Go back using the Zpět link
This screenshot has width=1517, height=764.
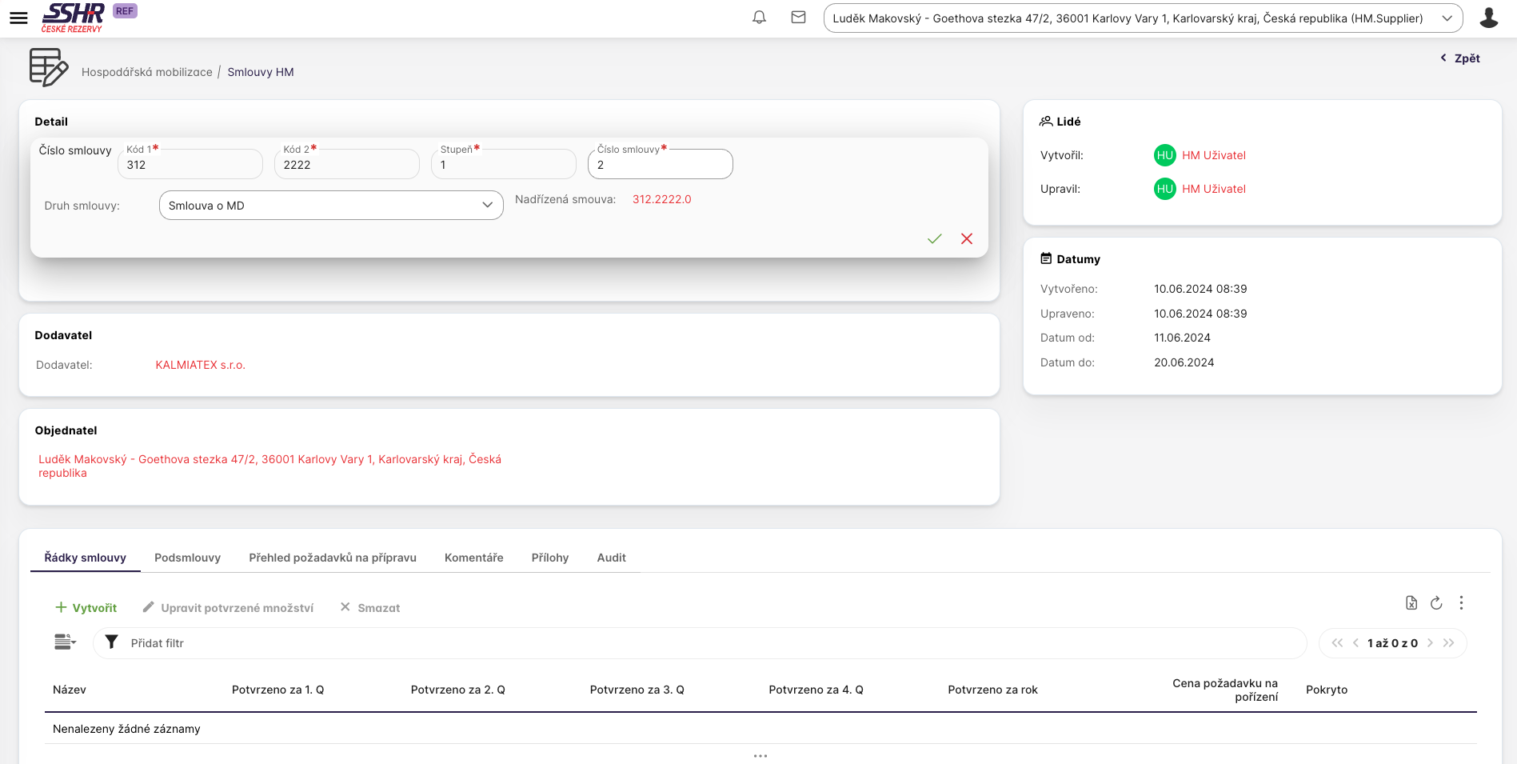tap(1460, 58)
